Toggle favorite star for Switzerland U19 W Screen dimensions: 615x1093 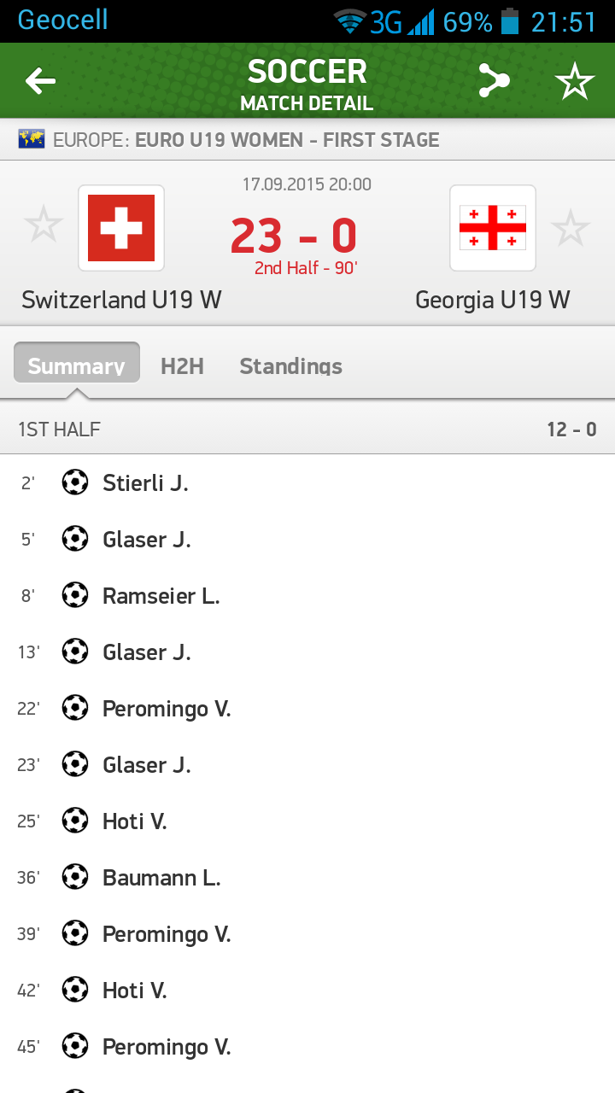click(x=44, y=226)
